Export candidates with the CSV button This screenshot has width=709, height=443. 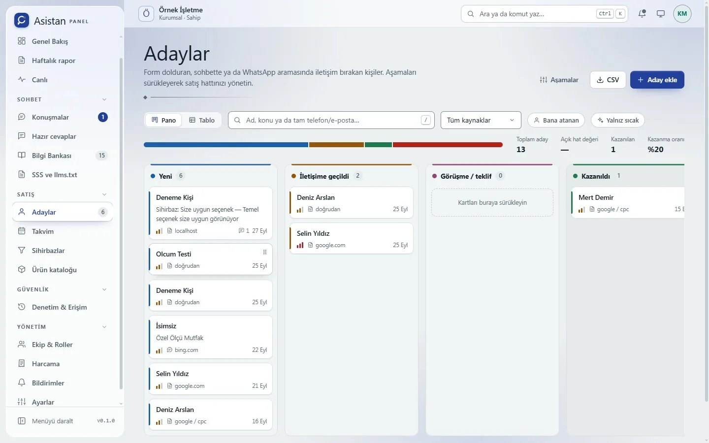coord(608,80)
